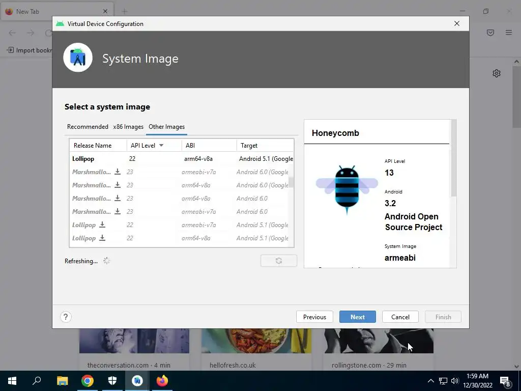Click the Android Studio logo in header
The width and height of the screenshot is (521, 391).
point(78,58)
